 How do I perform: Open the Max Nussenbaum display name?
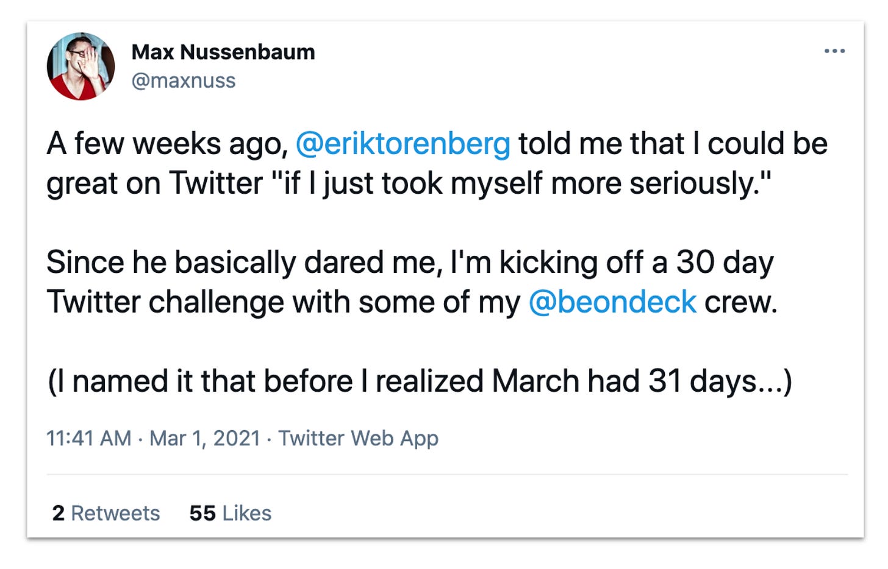[x=223, y=52]
